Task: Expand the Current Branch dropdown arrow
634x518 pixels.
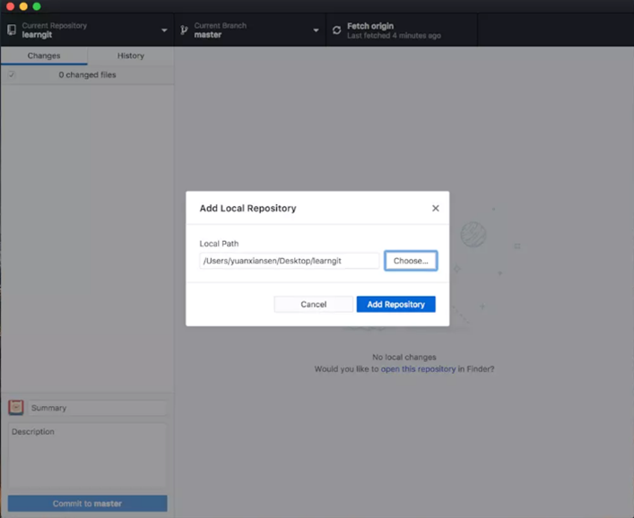Action: (x=316, y=30)
